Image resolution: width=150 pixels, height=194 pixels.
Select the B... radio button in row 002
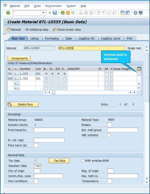[x=46, y=79]
